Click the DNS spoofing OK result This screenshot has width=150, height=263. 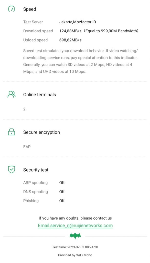tap(62, 192)
